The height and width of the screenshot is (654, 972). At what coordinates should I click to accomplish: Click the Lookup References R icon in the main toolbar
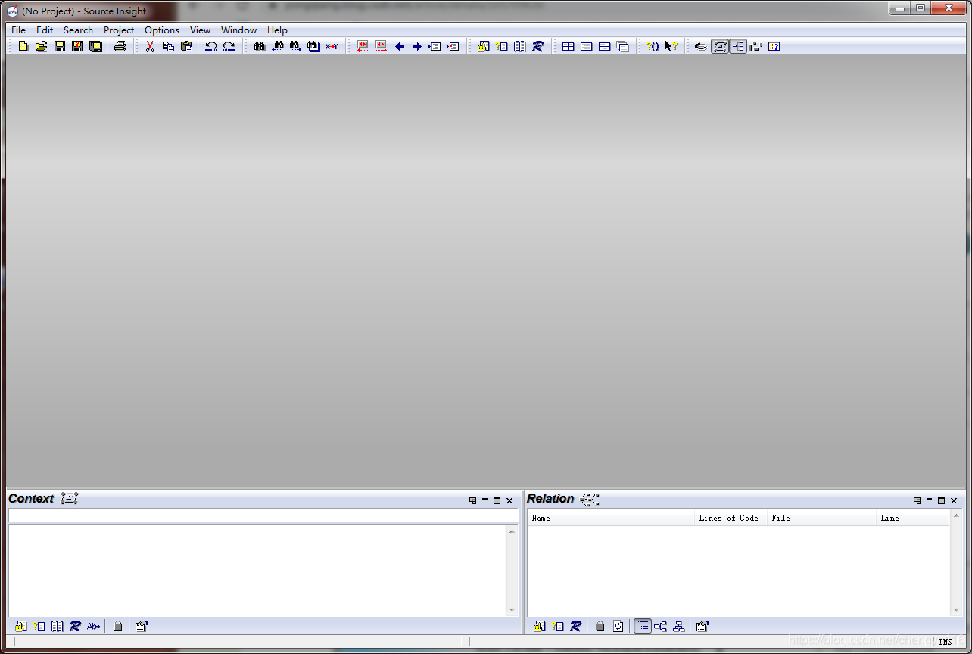tap(537, 46)
